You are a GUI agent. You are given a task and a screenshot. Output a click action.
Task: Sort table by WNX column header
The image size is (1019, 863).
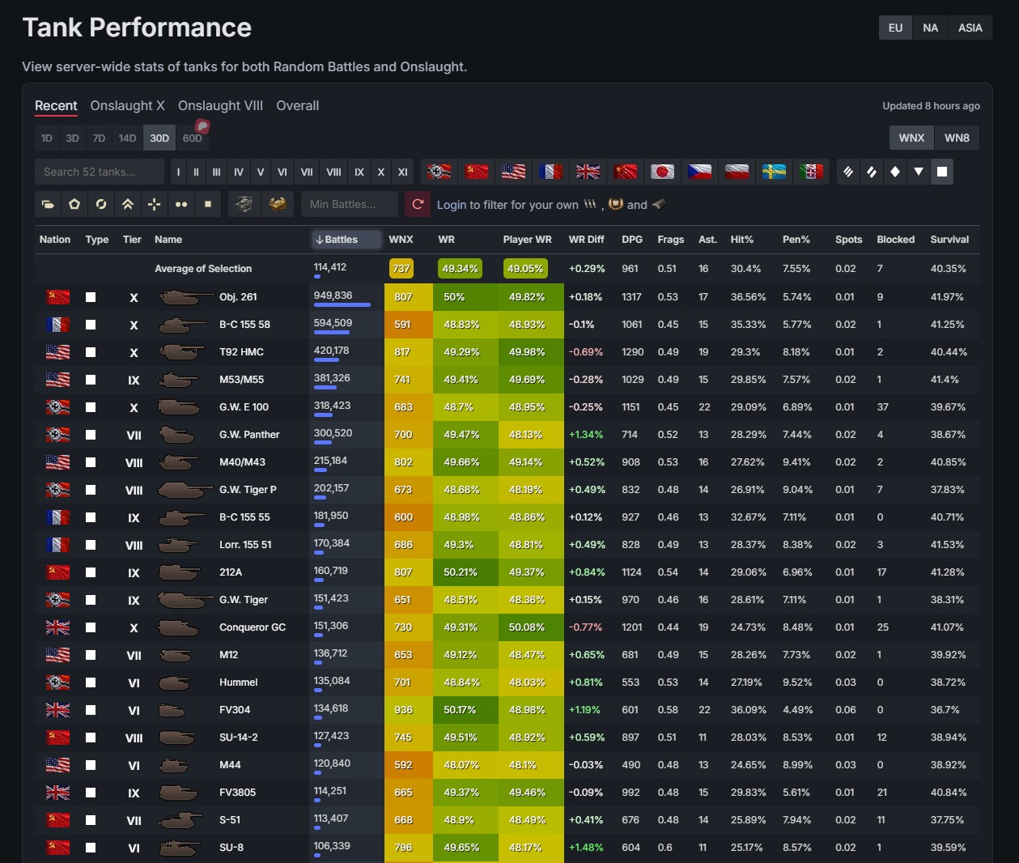[401, 240]
